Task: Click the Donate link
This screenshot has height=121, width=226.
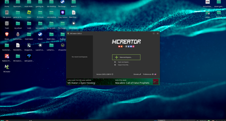Action: coord(137,74)
